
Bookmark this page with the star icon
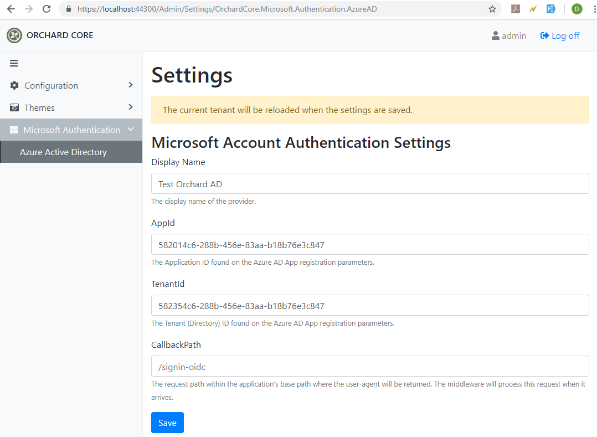click(x=492, y=9)
